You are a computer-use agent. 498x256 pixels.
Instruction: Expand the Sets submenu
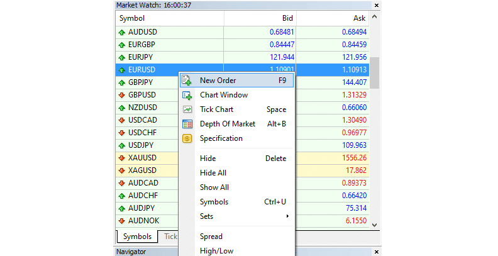click(x=243, y=216)
